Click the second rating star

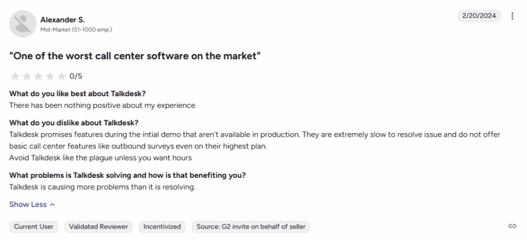click(x=27, y=77)
